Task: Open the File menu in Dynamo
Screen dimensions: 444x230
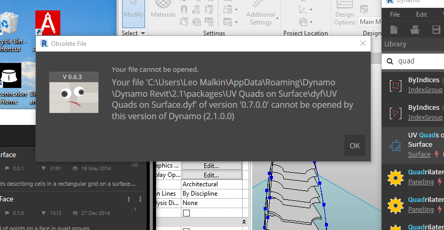Action: (395, 15)
